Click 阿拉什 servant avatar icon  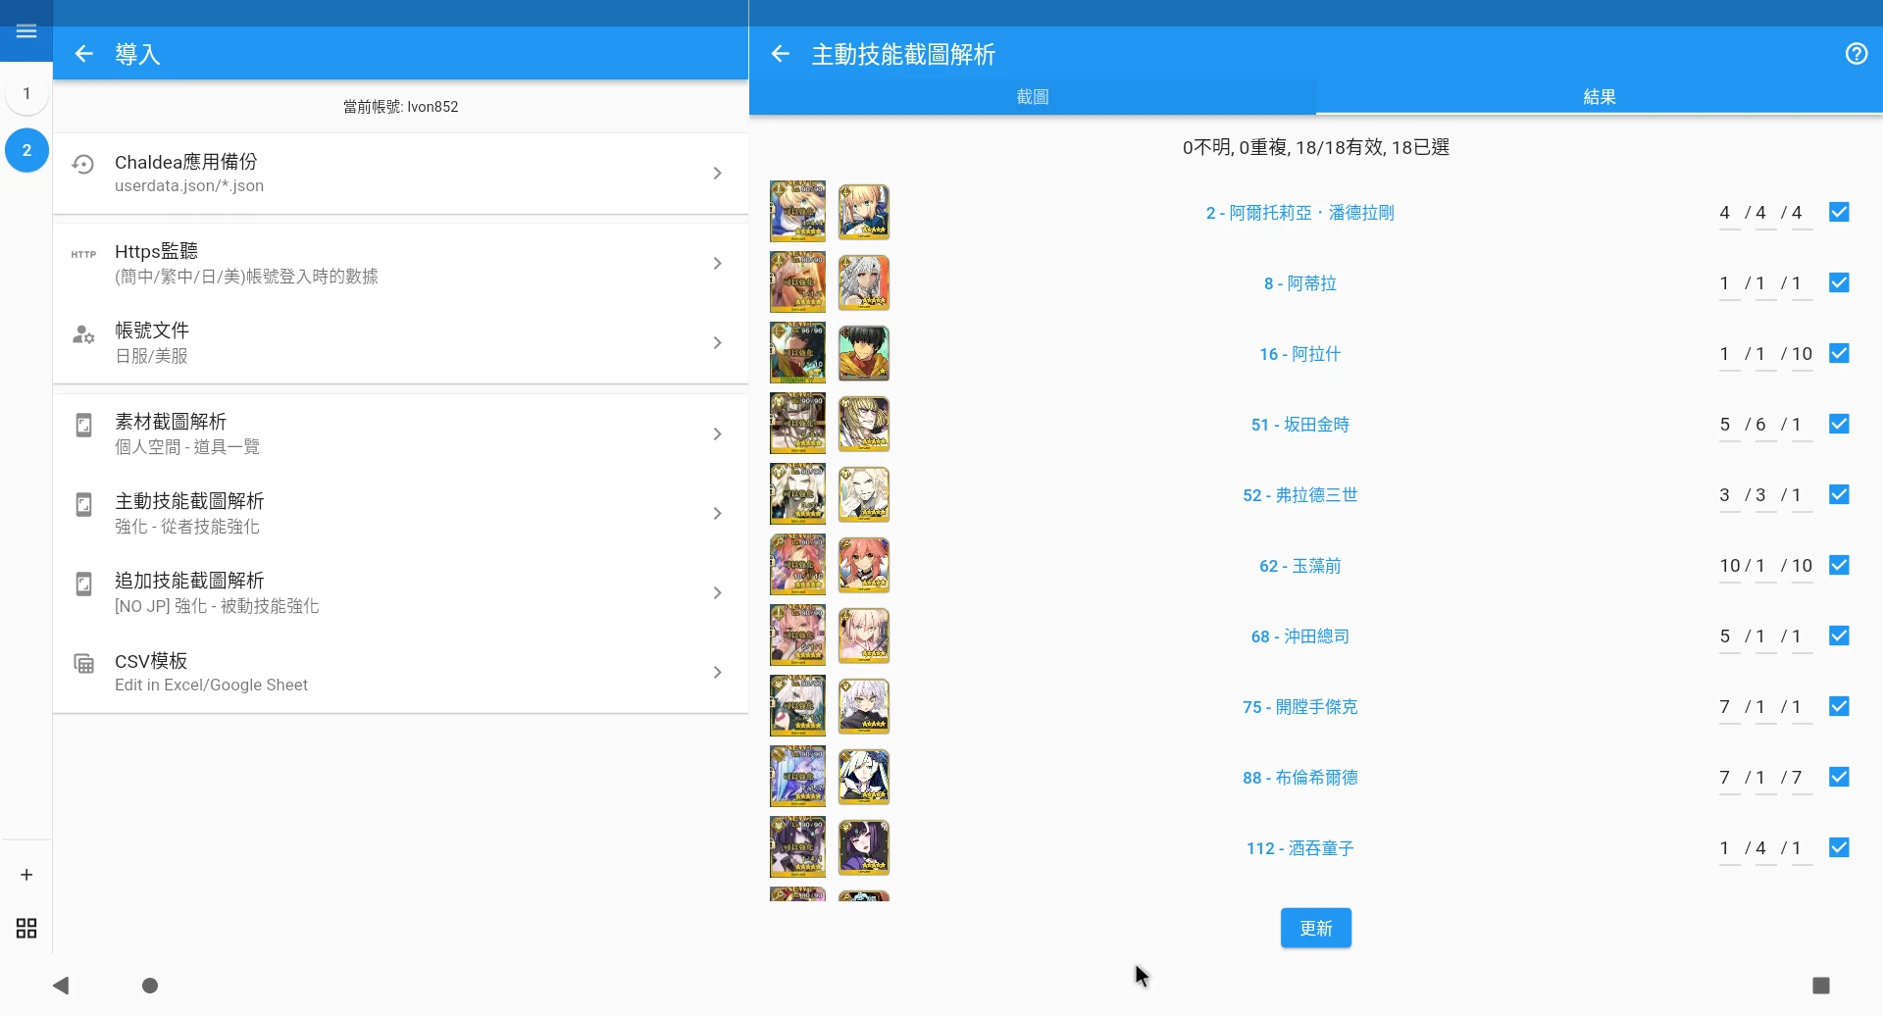(x=864, y=353)
